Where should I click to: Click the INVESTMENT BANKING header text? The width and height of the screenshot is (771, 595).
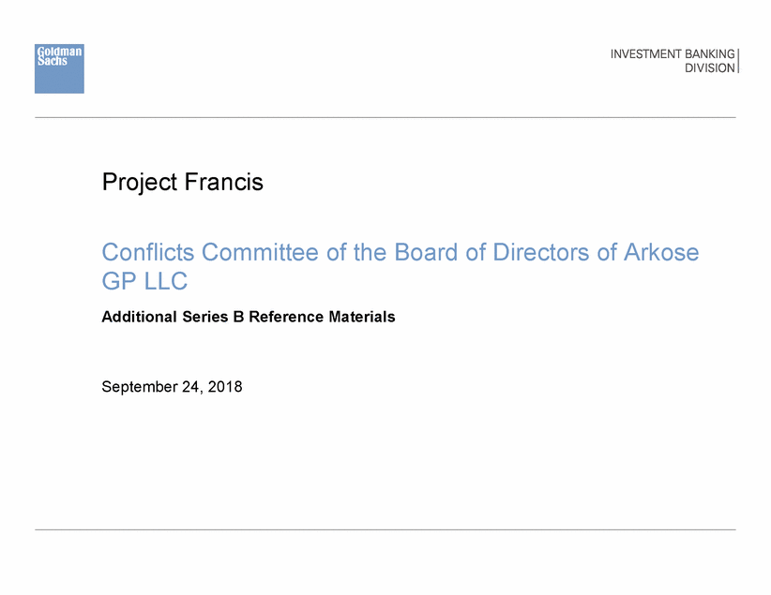point(673,54)
